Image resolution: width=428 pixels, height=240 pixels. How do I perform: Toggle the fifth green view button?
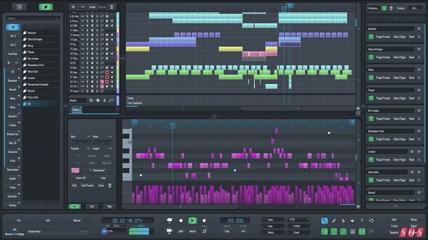click(x=362, y=232)
